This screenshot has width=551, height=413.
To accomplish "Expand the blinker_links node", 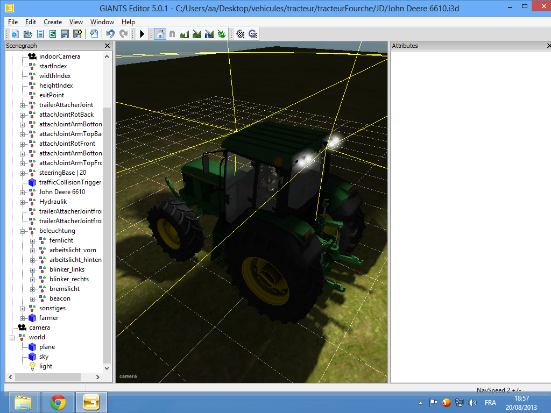I will pos(32,270).
